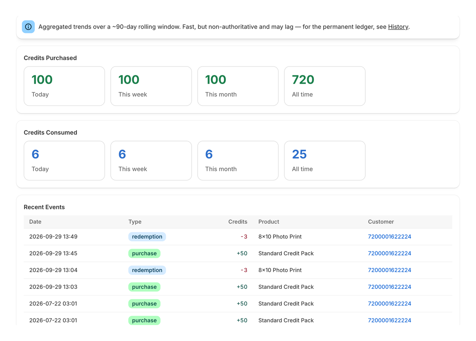The image size is (476, 341).
Task: Select the Credits Consumed This month card
Action: (x=238, y=161)
